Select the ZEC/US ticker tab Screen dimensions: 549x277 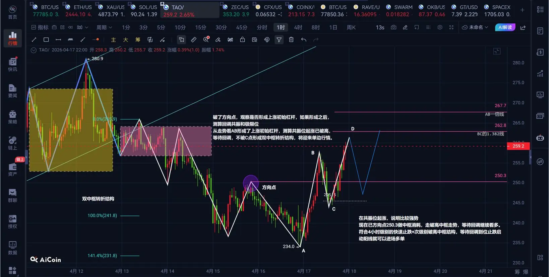point(236,10)
